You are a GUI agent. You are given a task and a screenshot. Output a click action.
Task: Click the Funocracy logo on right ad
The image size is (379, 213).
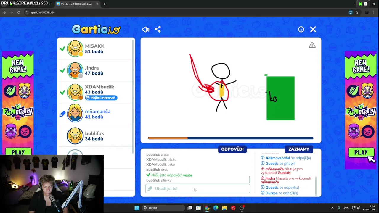[361, 111]
